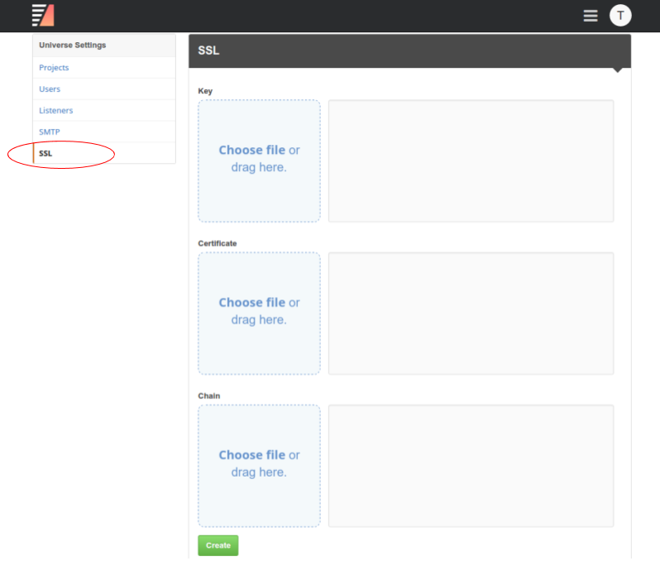Image resolution: width=660 pixels, height=561 pixels.
Task: Open the SMTP settings section
Action: [50, 132]
